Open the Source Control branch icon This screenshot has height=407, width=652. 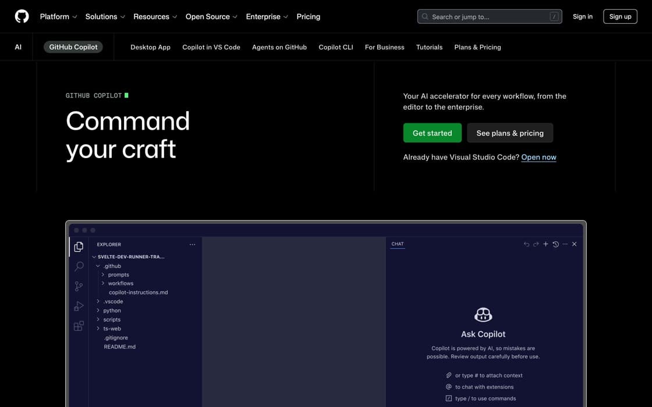(x=79, y=286)
